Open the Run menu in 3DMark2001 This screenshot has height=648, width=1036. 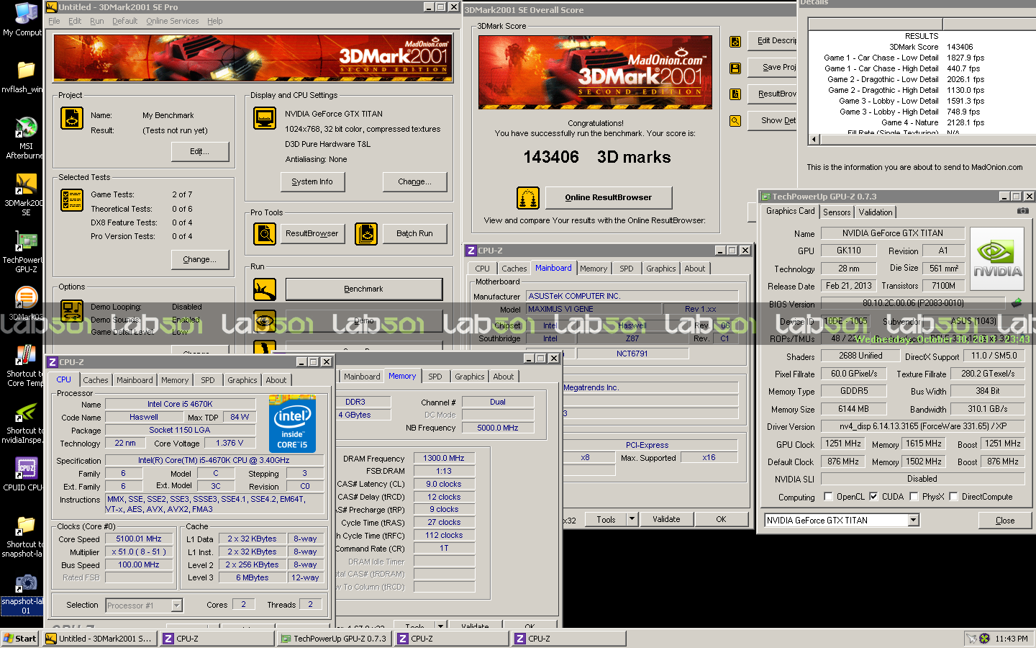[x=96, y=21]
